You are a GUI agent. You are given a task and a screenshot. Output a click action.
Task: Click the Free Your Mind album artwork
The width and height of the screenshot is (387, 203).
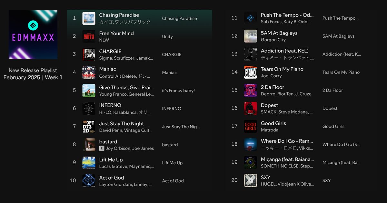pyautogui.click(x=89, y=36)
